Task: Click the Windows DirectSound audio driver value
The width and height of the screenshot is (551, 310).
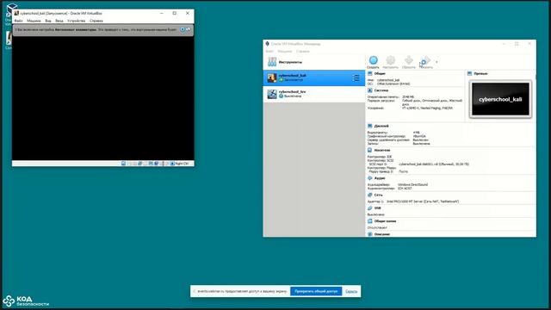Action: pos(412,184)
